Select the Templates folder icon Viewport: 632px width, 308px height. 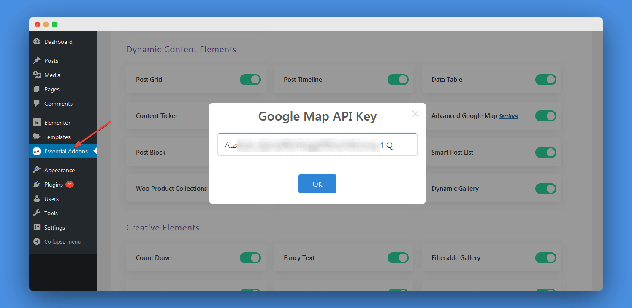37,137
